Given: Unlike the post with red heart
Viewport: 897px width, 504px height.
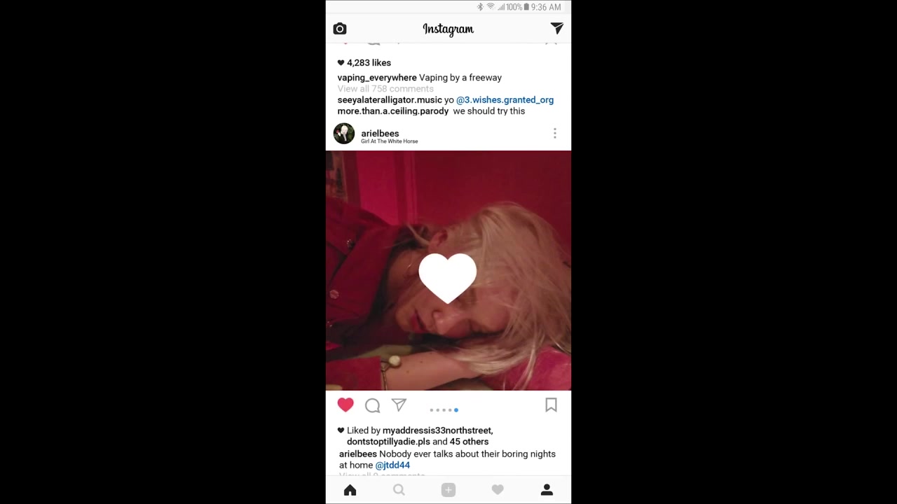Looking at the screenshot, I should click(x=345, y=405).
